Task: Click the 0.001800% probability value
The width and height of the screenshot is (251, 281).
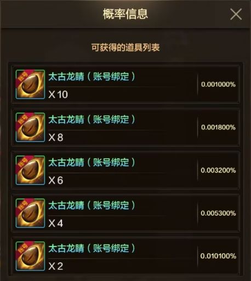Action: point(218,127)
